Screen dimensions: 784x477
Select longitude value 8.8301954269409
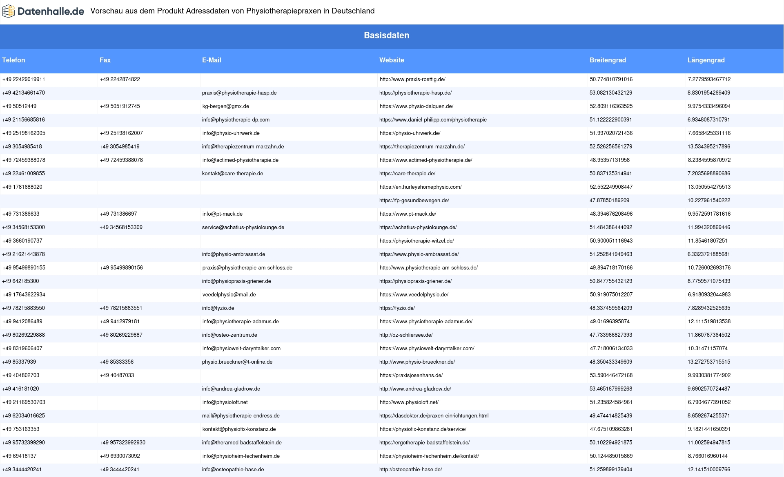[x=709, y=93]
